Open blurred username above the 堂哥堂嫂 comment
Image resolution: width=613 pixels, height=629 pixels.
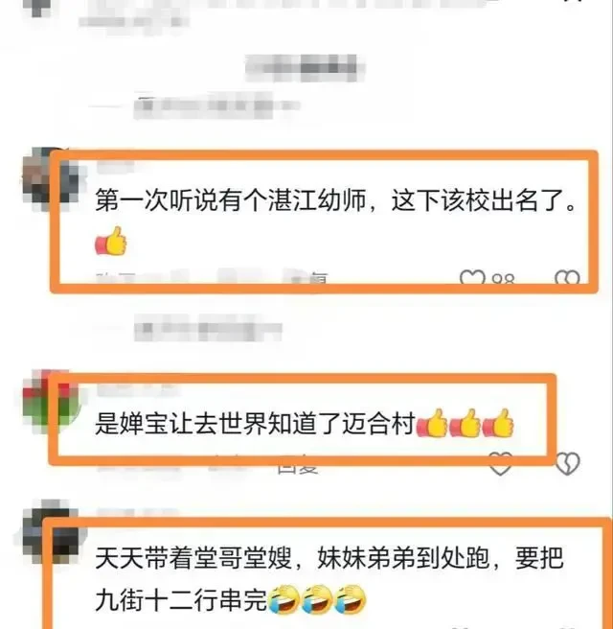(136, 514)
